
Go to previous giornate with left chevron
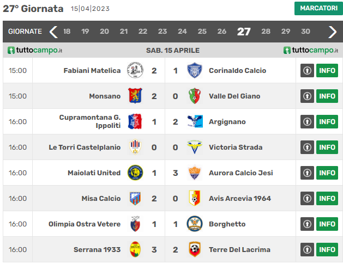[53, 32]
